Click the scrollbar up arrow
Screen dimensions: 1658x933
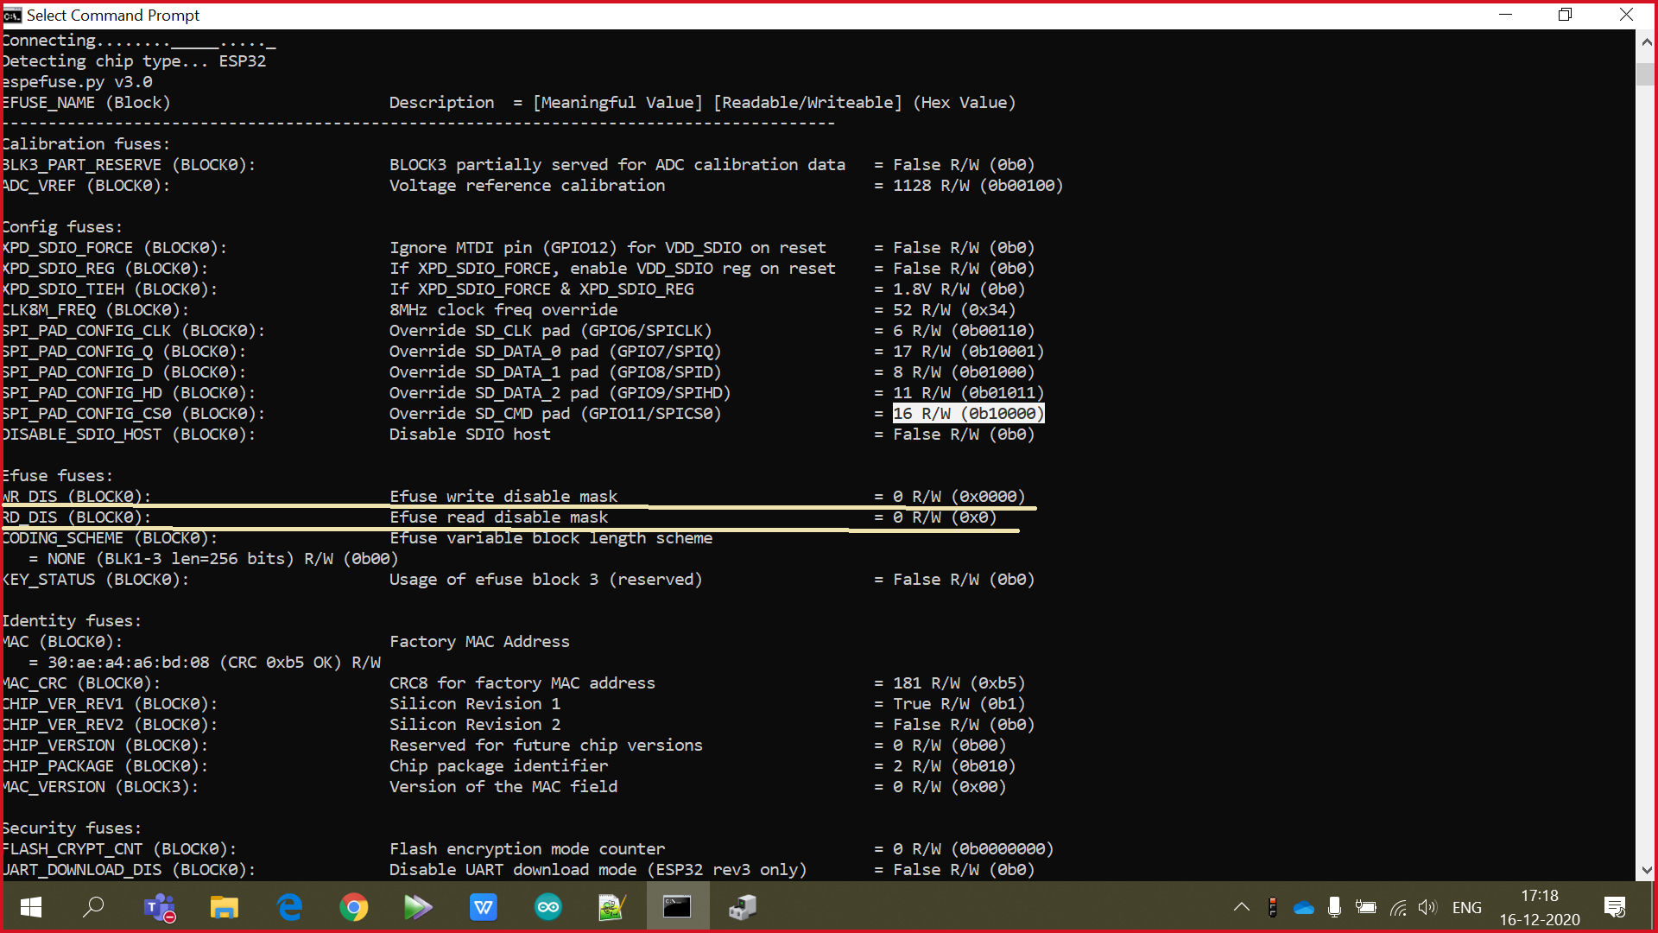click(x=1646, y=41)
